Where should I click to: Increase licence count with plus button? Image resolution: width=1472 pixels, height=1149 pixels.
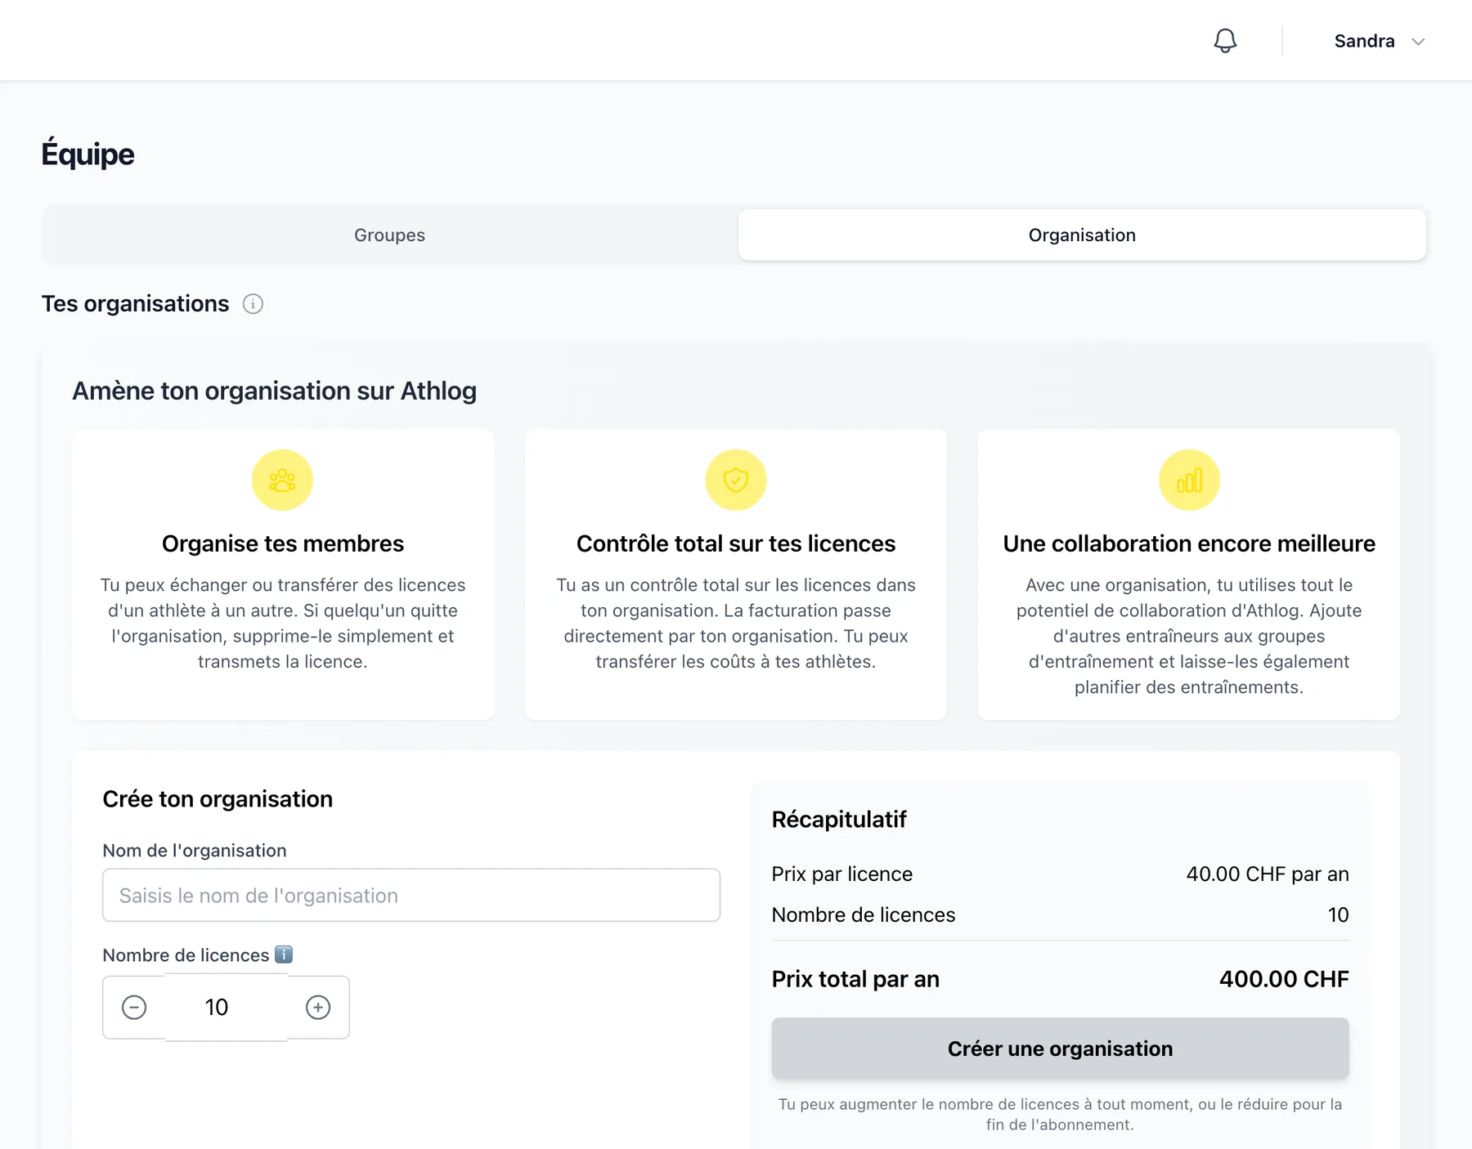tap(318, 1008)
